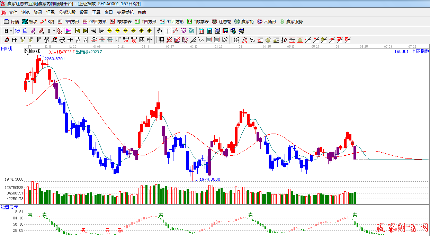Image resolution: width=430 pixels, height=236 pixels.
Task: Expand the 乾坤K线 dropdown marker
Action: coord(28,55)
